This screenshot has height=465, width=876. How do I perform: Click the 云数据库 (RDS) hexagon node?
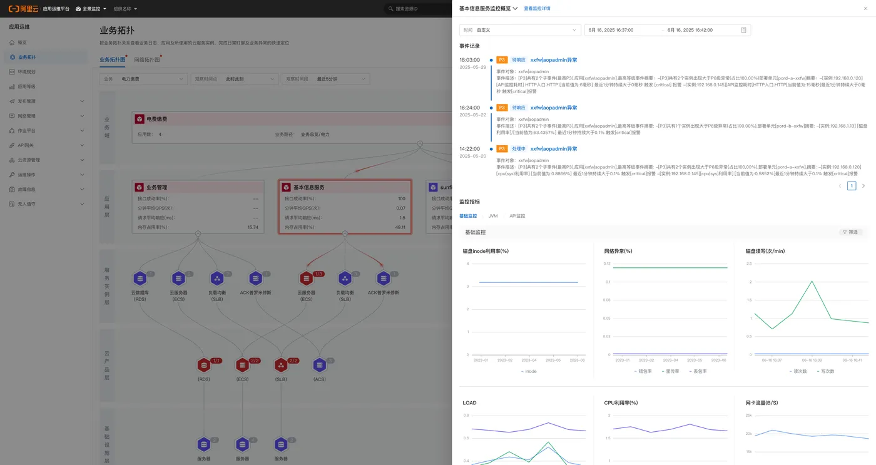[140, 278]
